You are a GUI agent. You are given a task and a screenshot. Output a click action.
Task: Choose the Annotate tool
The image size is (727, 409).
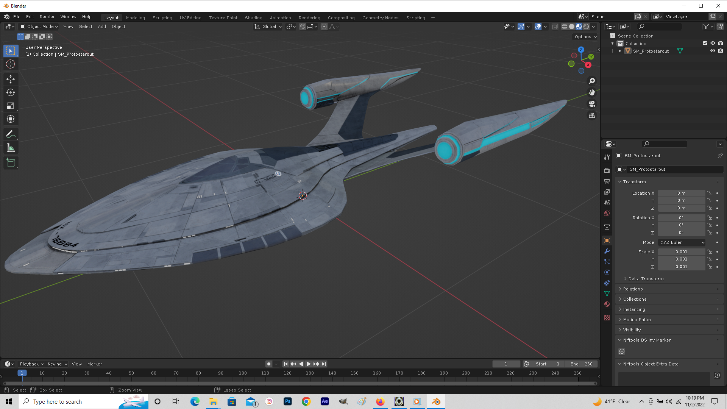[x=11, y=134]
